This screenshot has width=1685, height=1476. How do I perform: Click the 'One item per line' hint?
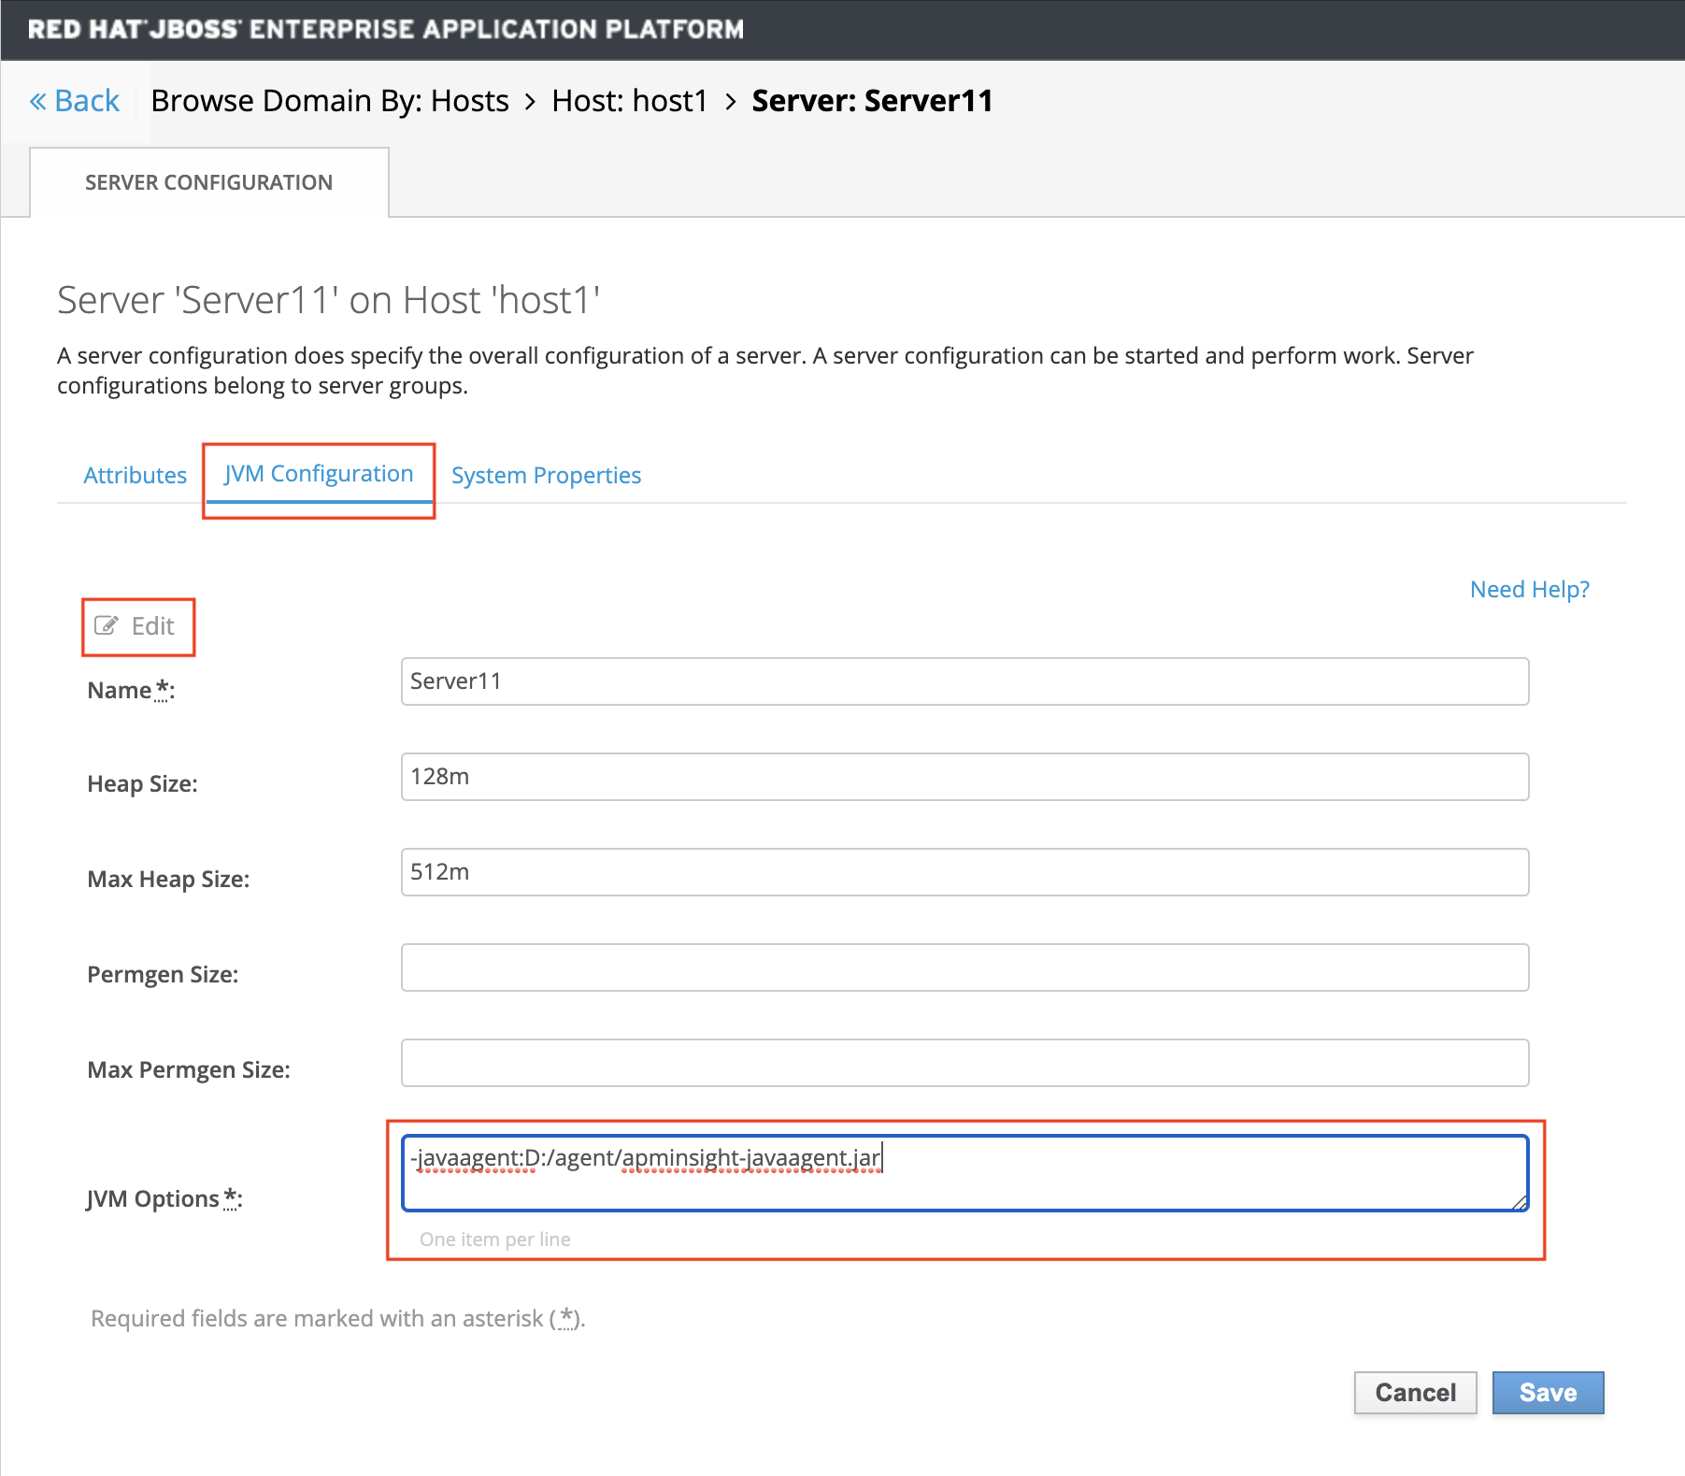click(495, 1240)
